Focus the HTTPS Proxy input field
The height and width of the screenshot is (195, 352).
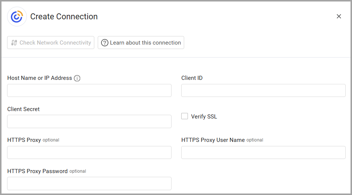89,152
